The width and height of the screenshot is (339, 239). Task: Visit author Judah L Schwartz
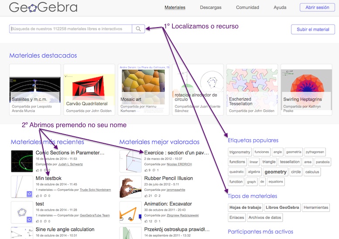[x=71, y=164]
